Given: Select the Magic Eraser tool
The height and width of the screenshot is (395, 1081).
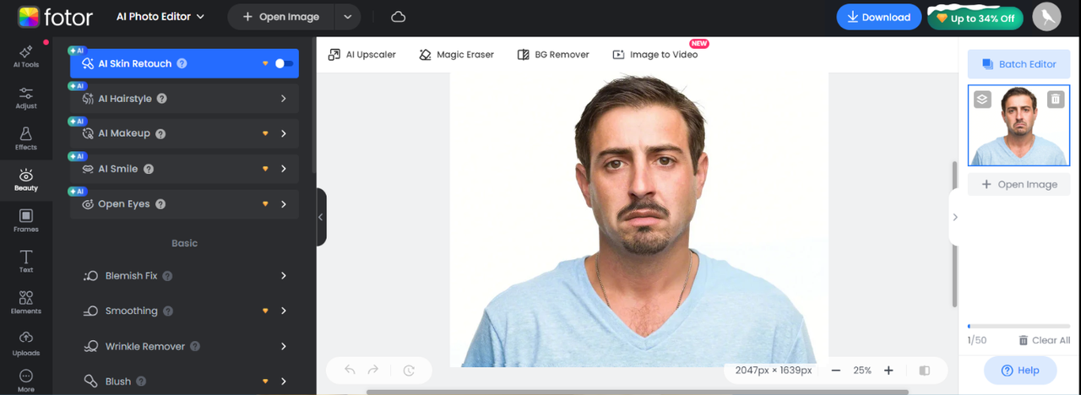Looking at the screenshot, I should coord(456,54).
